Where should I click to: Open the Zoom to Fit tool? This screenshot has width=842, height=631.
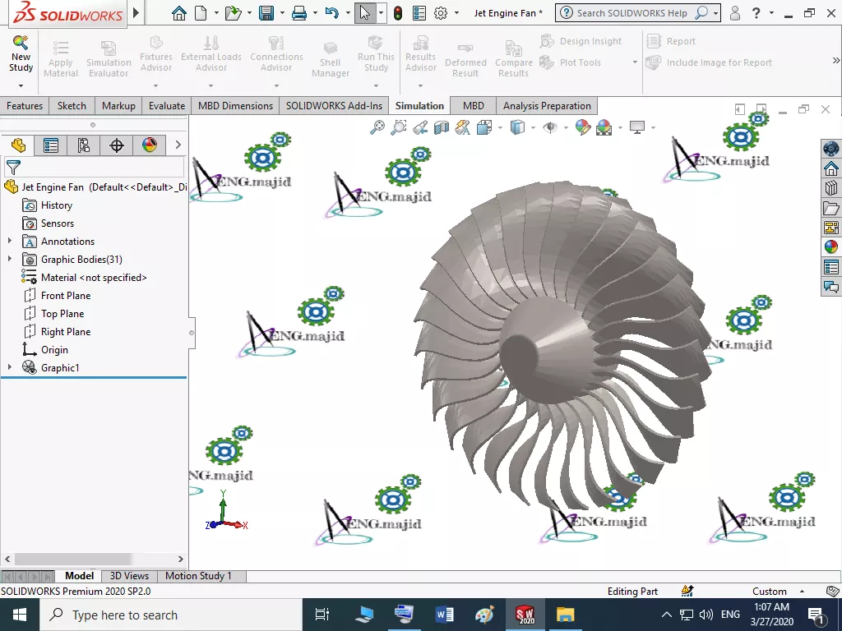[x=377, y=127]
